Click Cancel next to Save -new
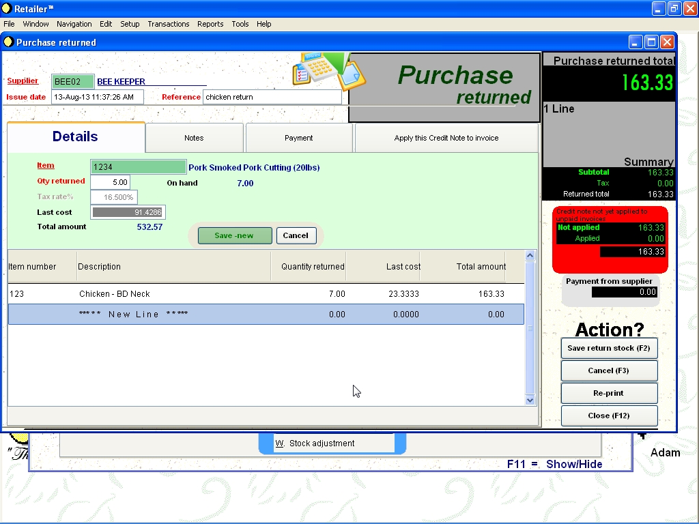Screen dimensions: 699x524 coord(296,235)
